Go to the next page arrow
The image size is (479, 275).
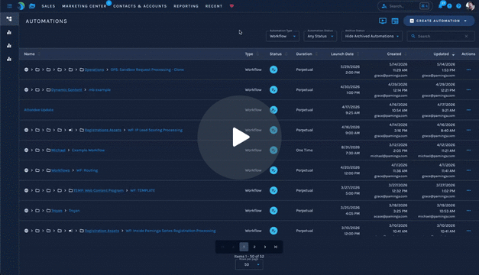click(265, 247)
